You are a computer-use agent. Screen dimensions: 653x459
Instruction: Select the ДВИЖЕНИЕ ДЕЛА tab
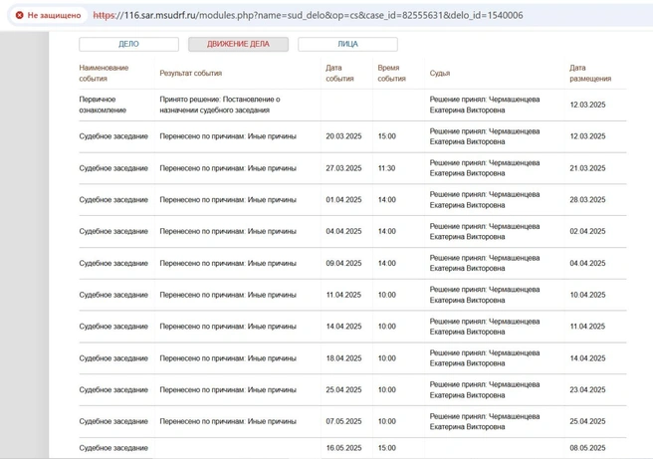tap(238, 45)
